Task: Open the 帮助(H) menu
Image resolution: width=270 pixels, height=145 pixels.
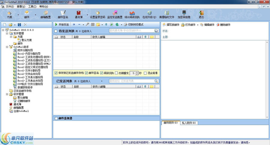Action: [x=43, y=7]
